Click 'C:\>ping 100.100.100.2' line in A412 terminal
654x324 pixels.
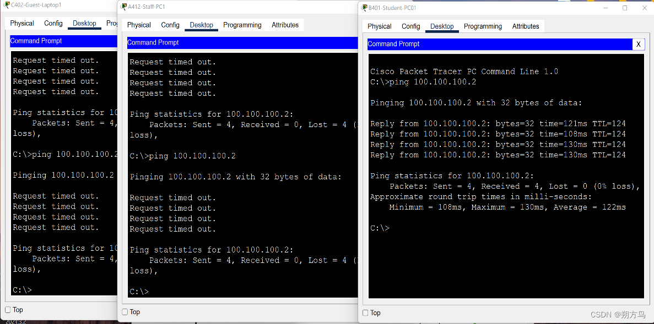(x=183, y=156)
